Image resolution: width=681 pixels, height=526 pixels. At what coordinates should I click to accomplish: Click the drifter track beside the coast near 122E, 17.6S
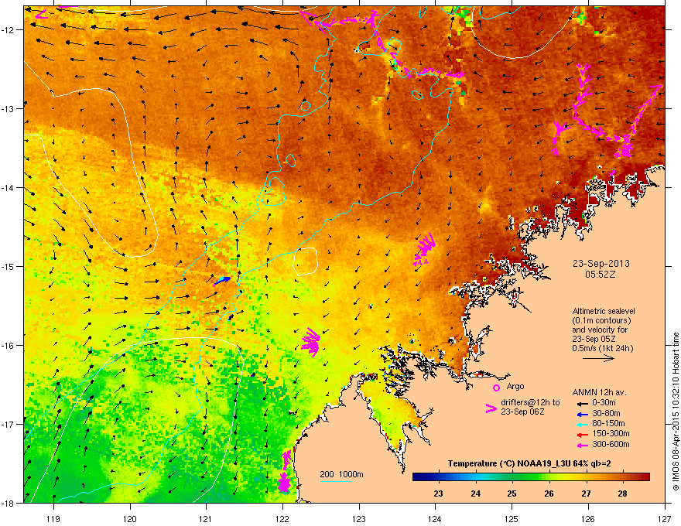click(285, 471)
